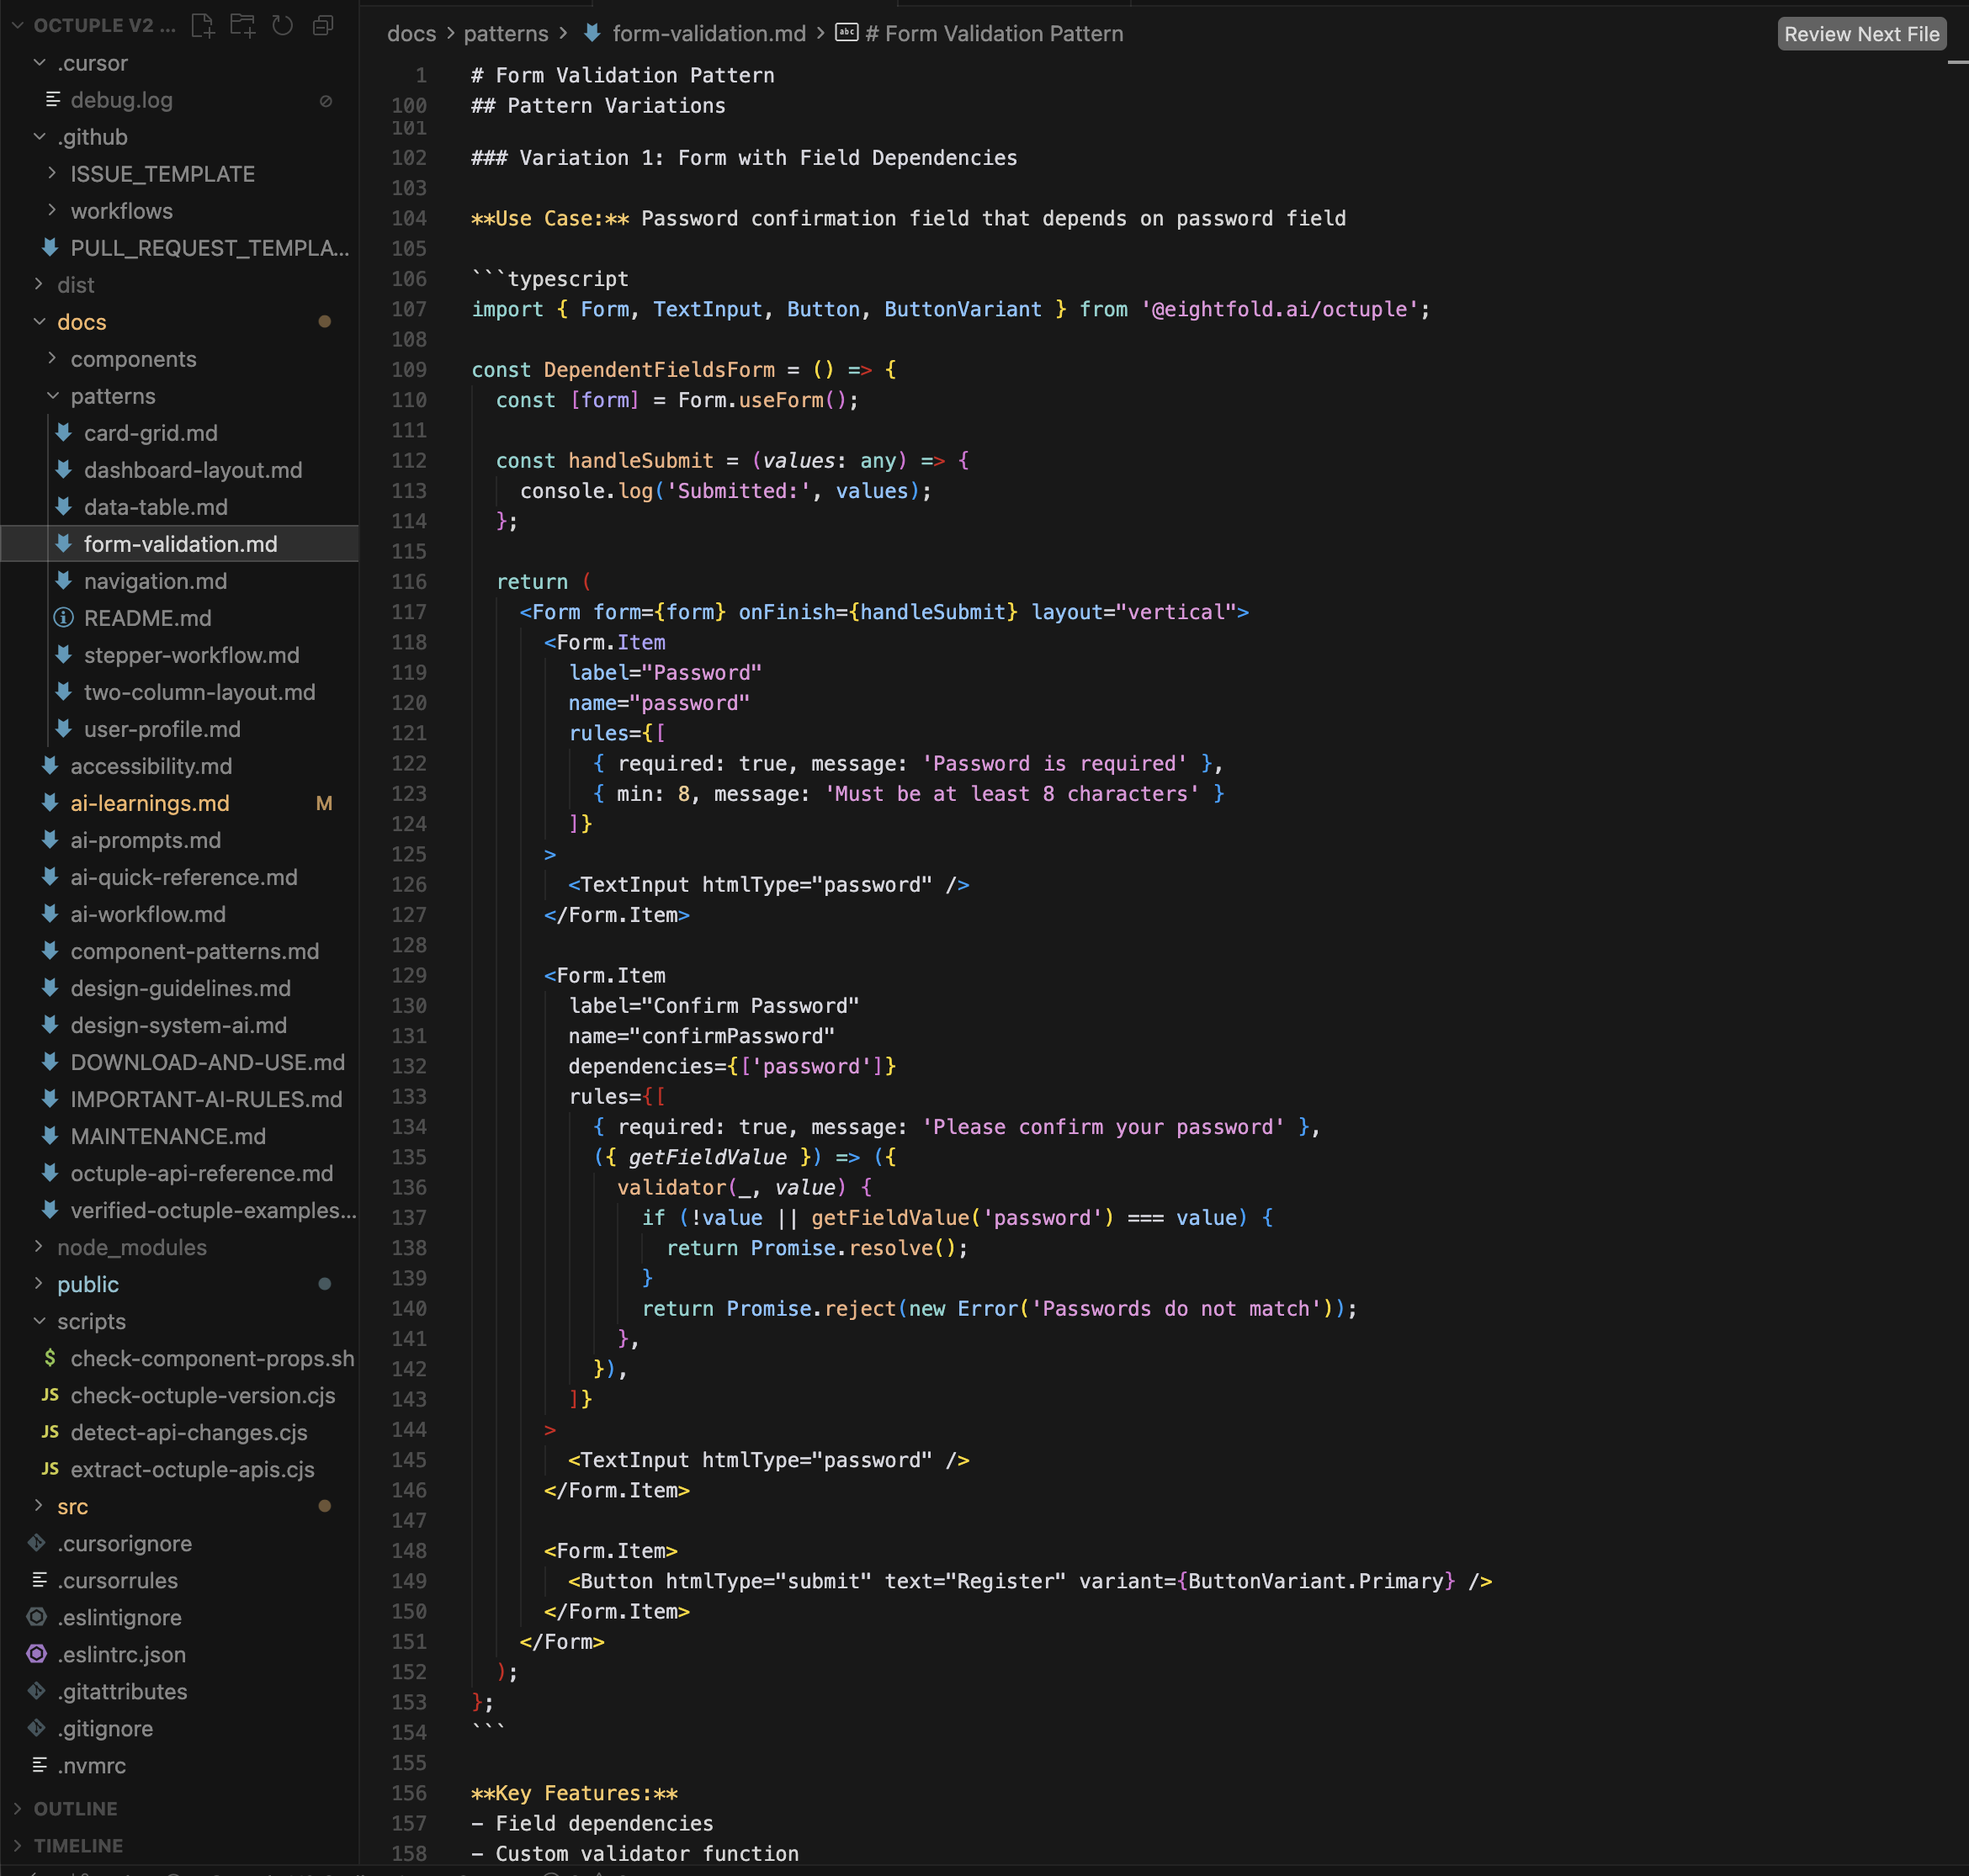Click the New File icon in explorer header
The image size is (1969, 1876).
203,26
